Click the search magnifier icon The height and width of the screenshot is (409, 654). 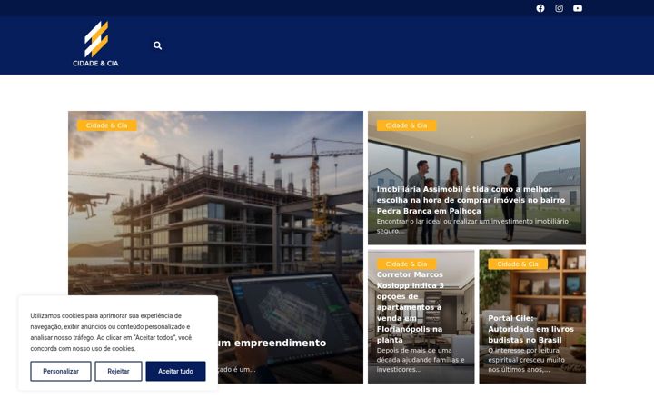(157, 45)
